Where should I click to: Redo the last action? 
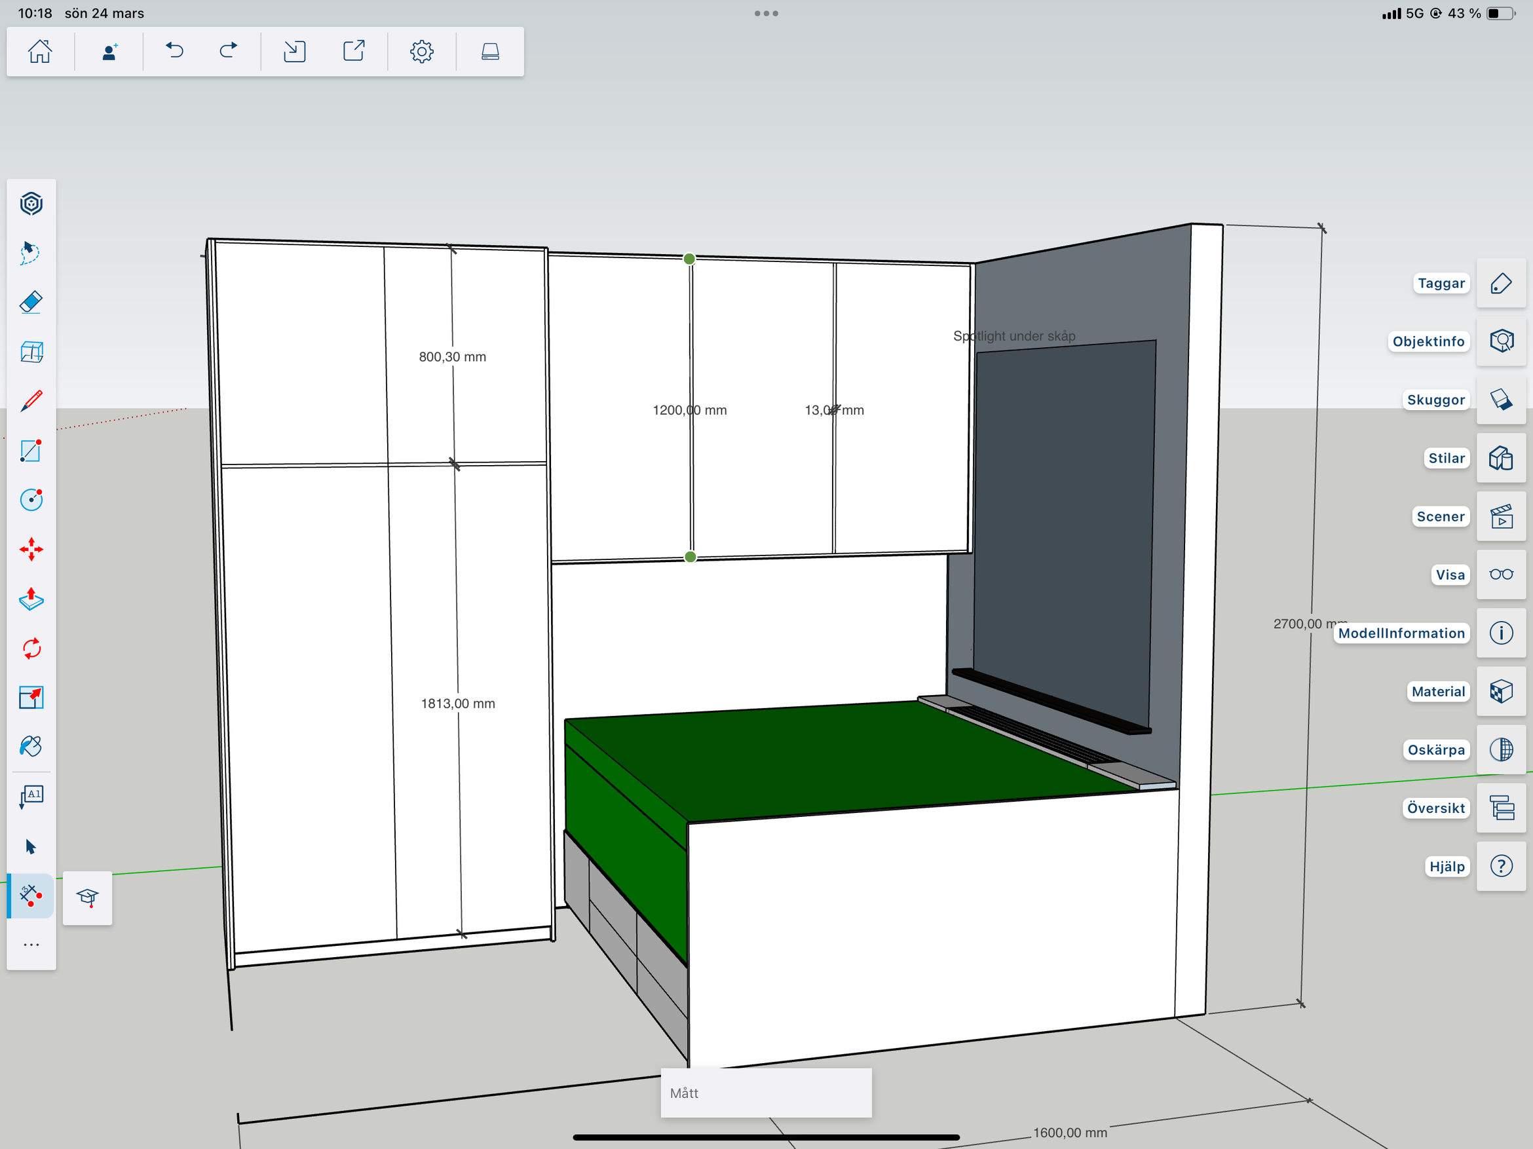(x=228, y=50)
